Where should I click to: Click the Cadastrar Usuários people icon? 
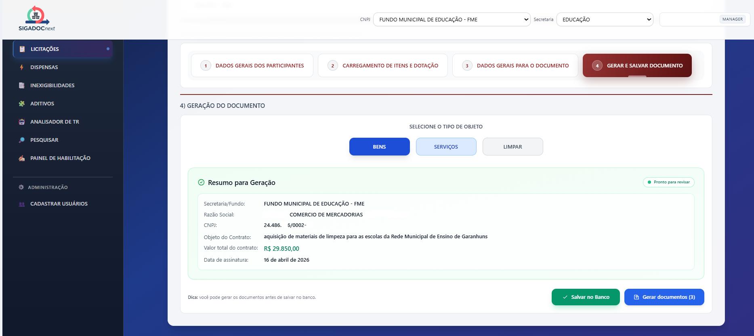pos(22,204)
